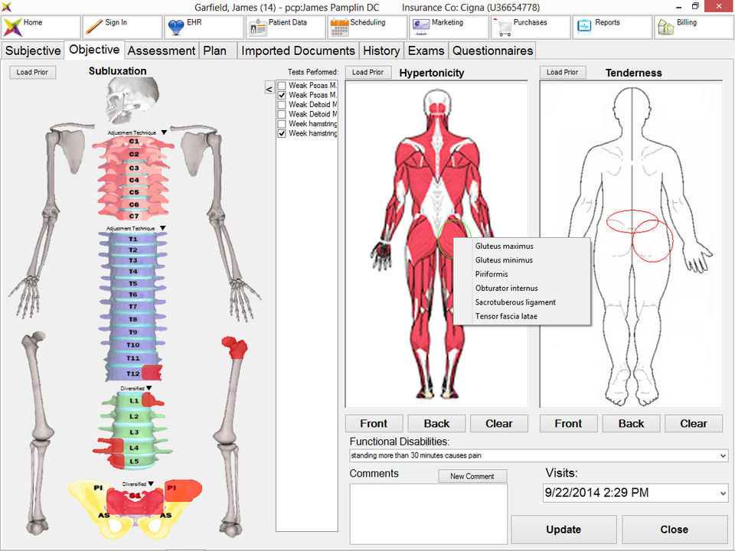Toggle first Weak Psoas M. checkbox
This screenshot has height=551, width=735.
coord(282,85)
